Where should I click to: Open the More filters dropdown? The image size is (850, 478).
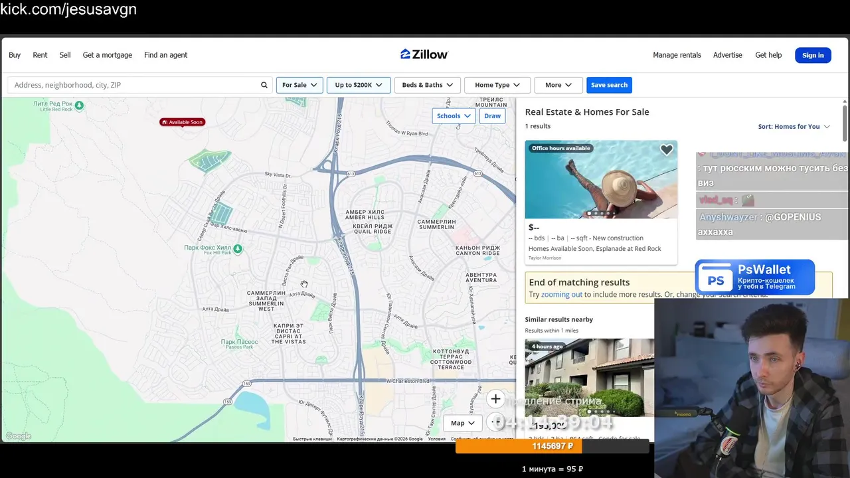tap(558, 85)
